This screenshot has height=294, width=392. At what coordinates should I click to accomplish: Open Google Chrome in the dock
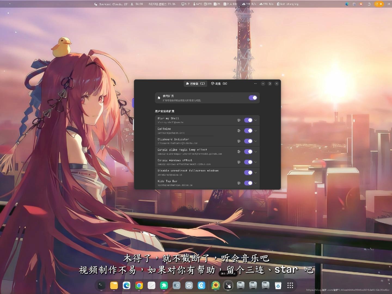[x=139, y=285]
